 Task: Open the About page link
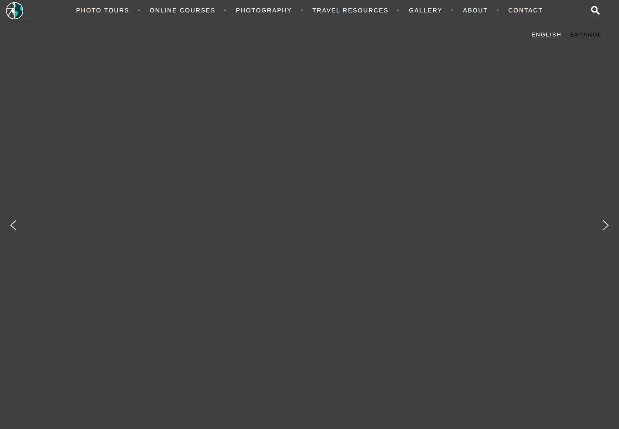475,10
